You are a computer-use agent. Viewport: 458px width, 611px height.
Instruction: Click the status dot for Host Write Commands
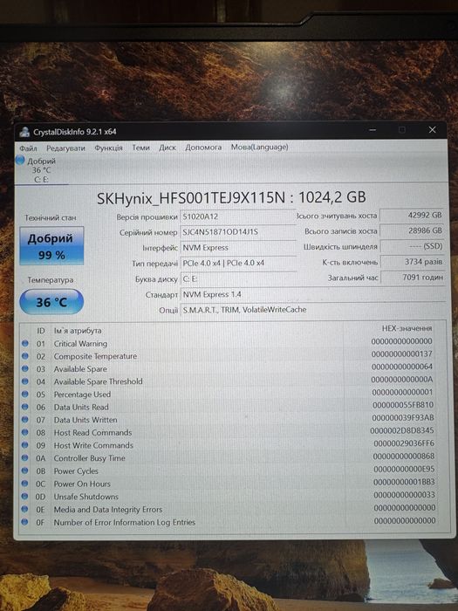25,444
